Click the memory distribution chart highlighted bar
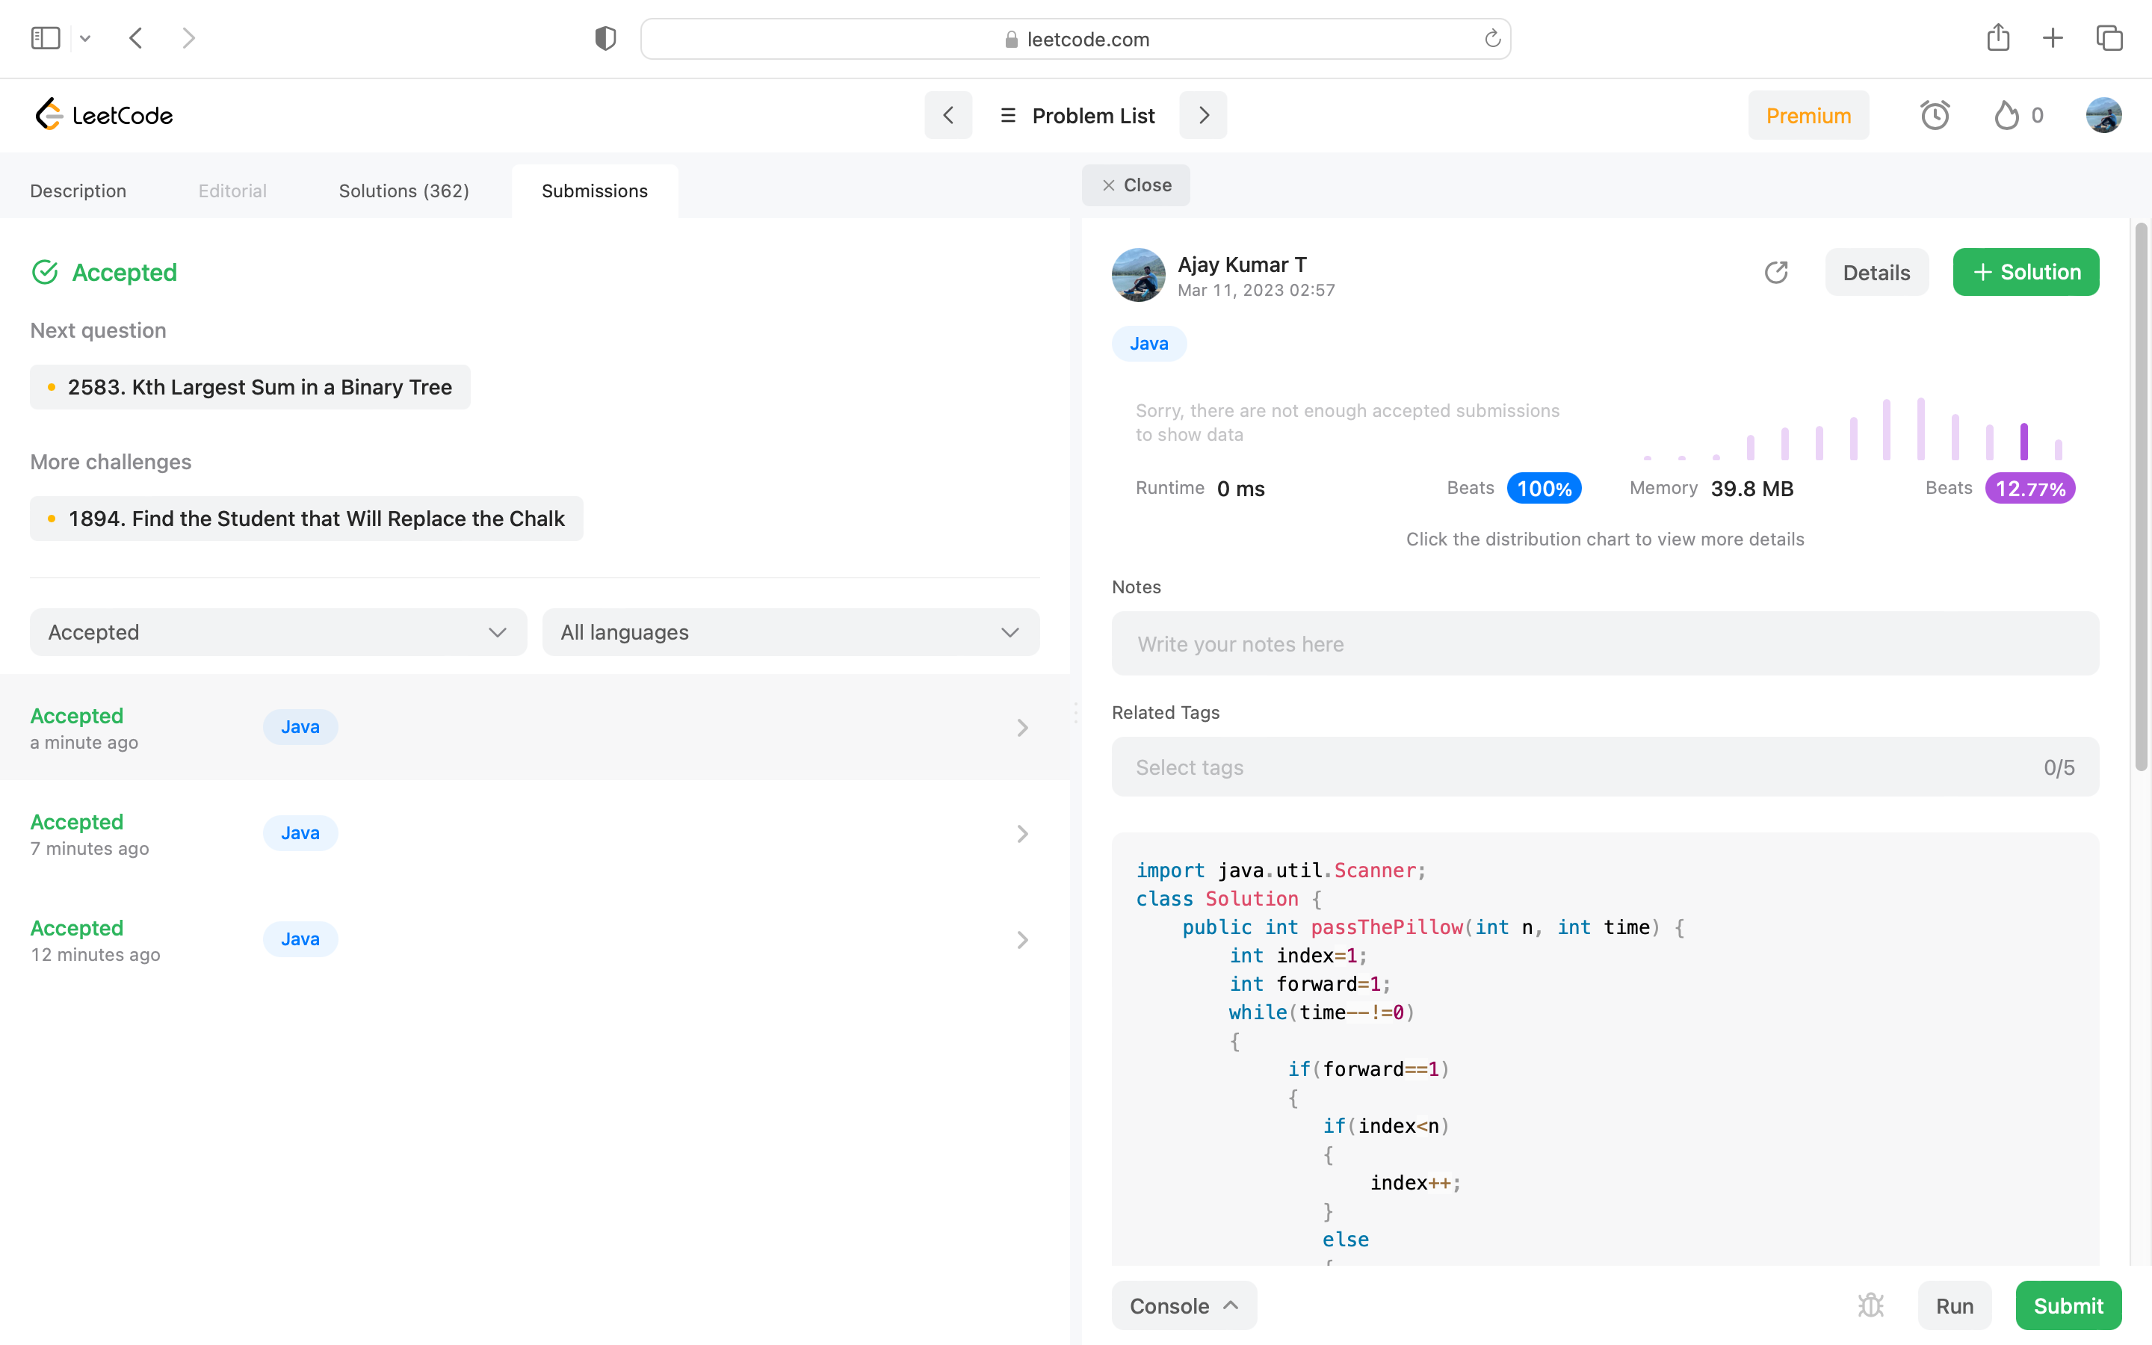This screenshot has height=1345, width=2152. pos(2024,441)
